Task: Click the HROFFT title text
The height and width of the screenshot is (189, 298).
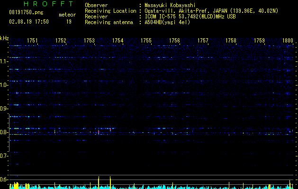Action: coord(49,4)
